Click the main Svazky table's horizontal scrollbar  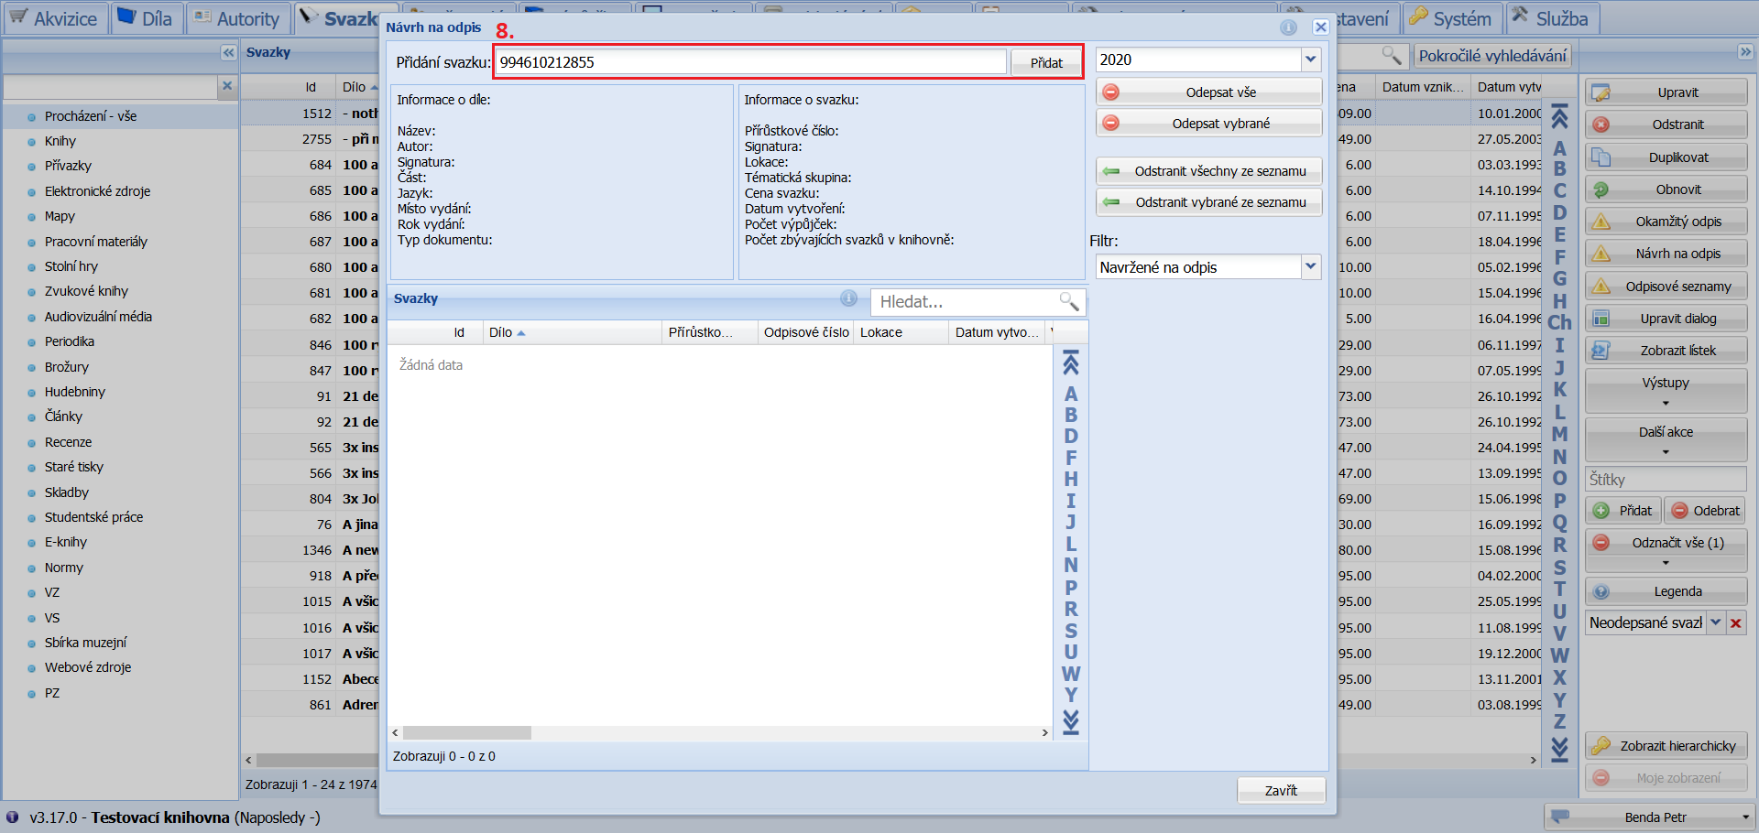pyautogui.click(x=316, y=760)
